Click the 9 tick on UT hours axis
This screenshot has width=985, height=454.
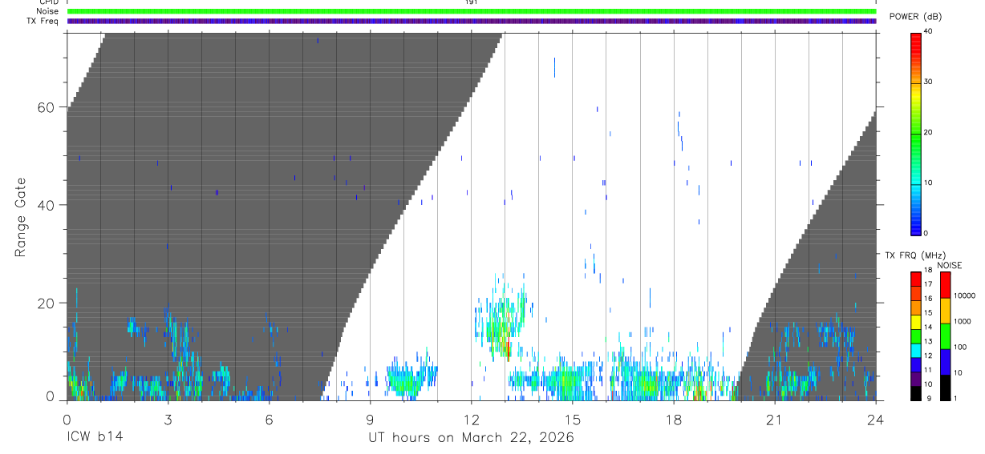(370, 419)
